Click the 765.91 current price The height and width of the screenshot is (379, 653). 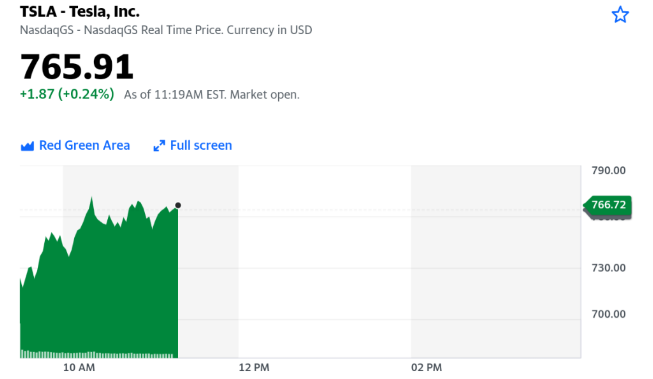[x=77, y=67]
